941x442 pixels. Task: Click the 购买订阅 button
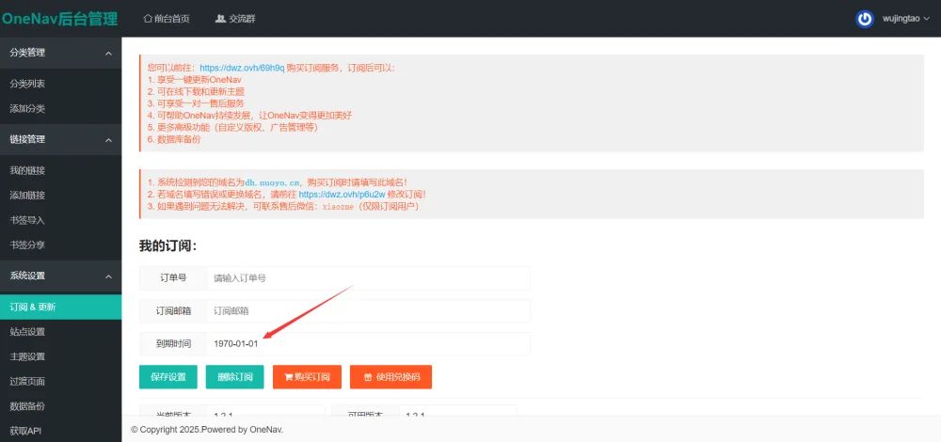307,377
